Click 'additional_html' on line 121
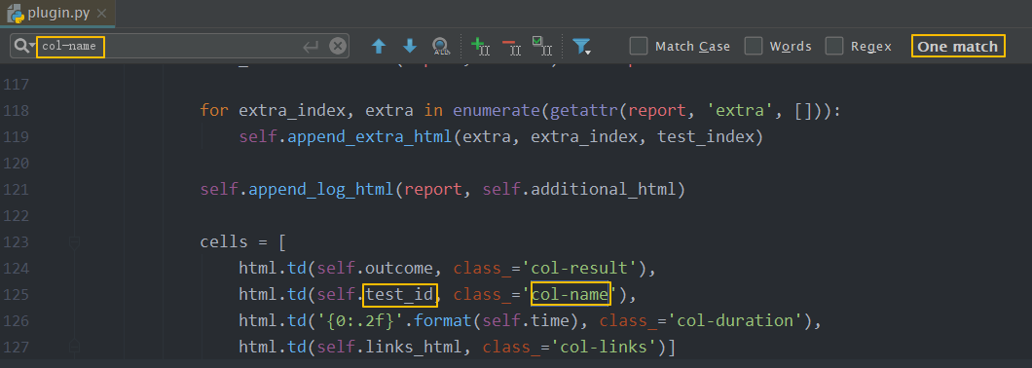Viewport: 1032px width, 368px height. coord(603,190)
